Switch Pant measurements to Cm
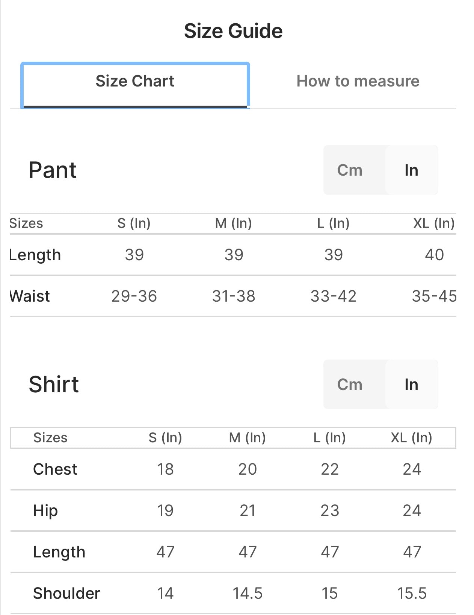The image size is (474, 615). point(350,170)
